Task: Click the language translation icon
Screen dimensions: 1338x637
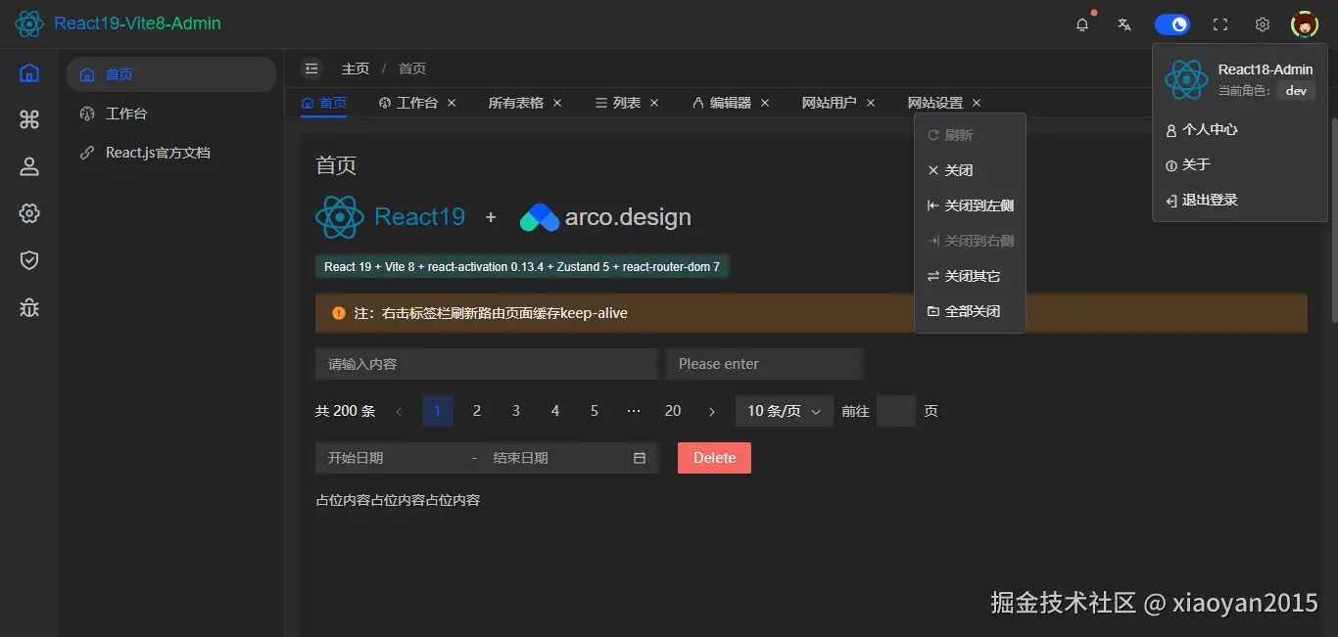Action: coord(1124,24)
